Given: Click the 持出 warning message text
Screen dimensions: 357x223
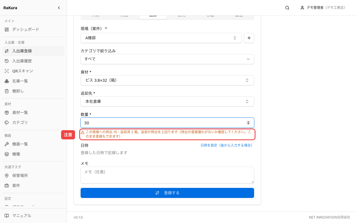Looking at the screenshot, I should point(168,134).
